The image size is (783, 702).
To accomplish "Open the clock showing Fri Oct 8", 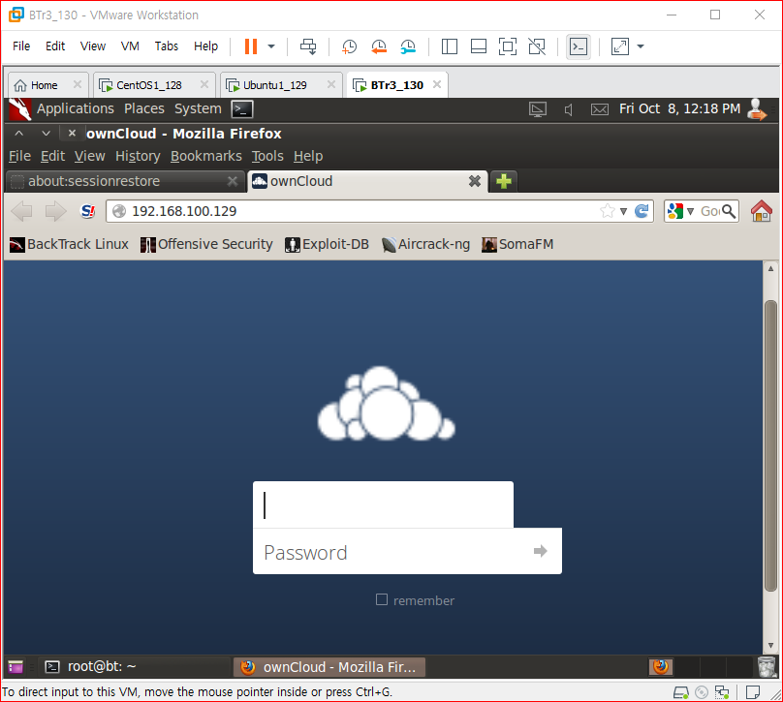I will click(679, 108).
